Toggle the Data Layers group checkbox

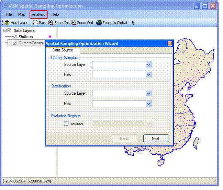10,31
